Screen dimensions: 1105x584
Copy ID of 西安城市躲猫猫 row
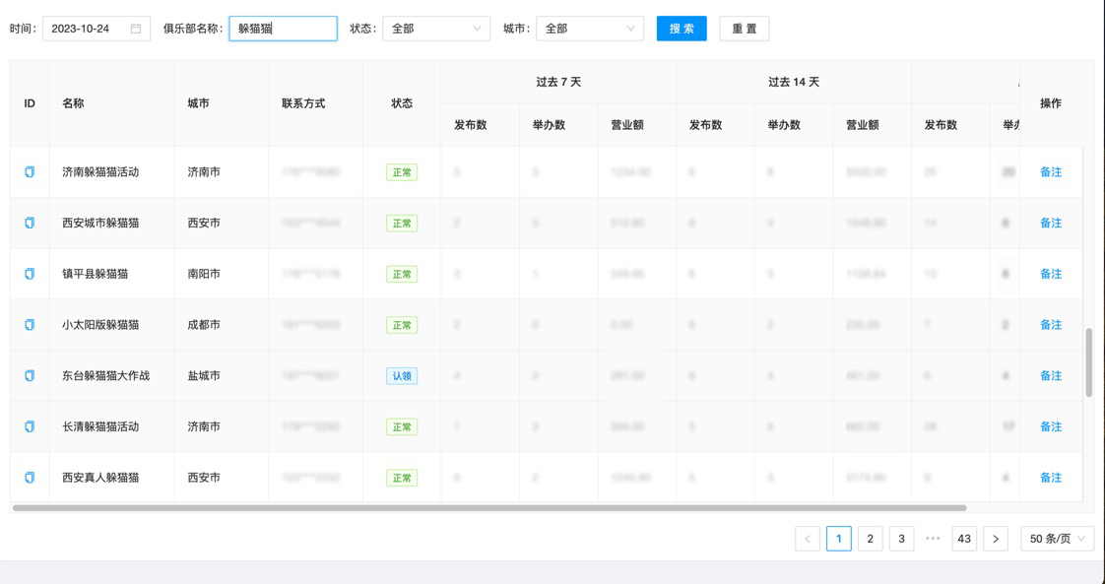[x=30, y=223]
